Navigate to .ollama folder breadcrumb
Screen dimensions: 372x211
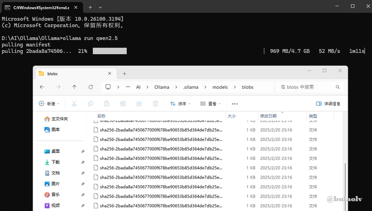pyautogui.click(x=191, y=87)
